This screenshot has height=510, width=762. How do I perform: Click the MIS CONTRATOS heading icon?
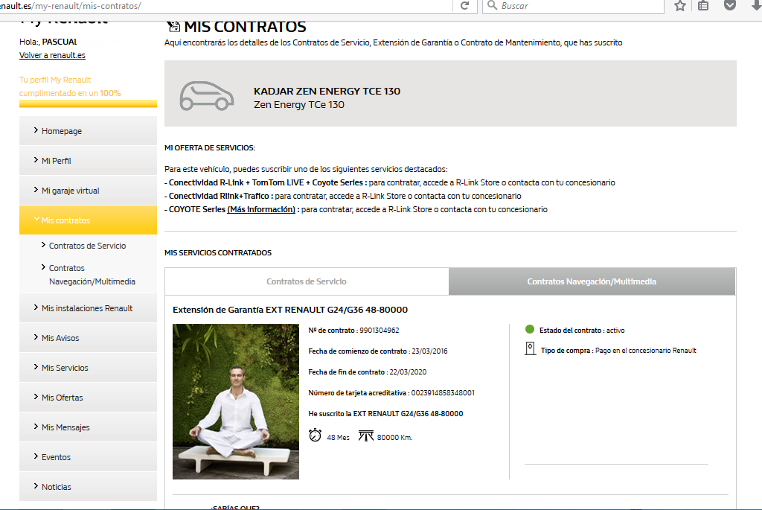tap(173, 26)
